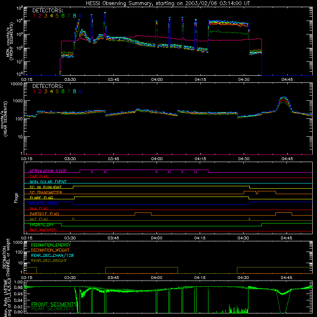Click the 0.92 y-axis label on livetime plot
Image resolution: width=317 pixels, height=317 pixels.
pyautogui.click(x=19, y=306)
